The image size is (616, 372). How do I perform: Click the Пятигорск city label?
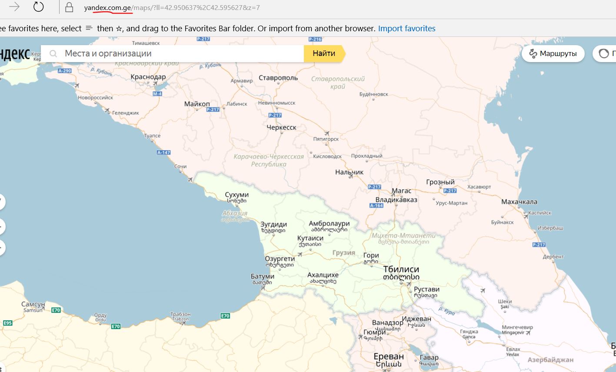coord(326,139)
